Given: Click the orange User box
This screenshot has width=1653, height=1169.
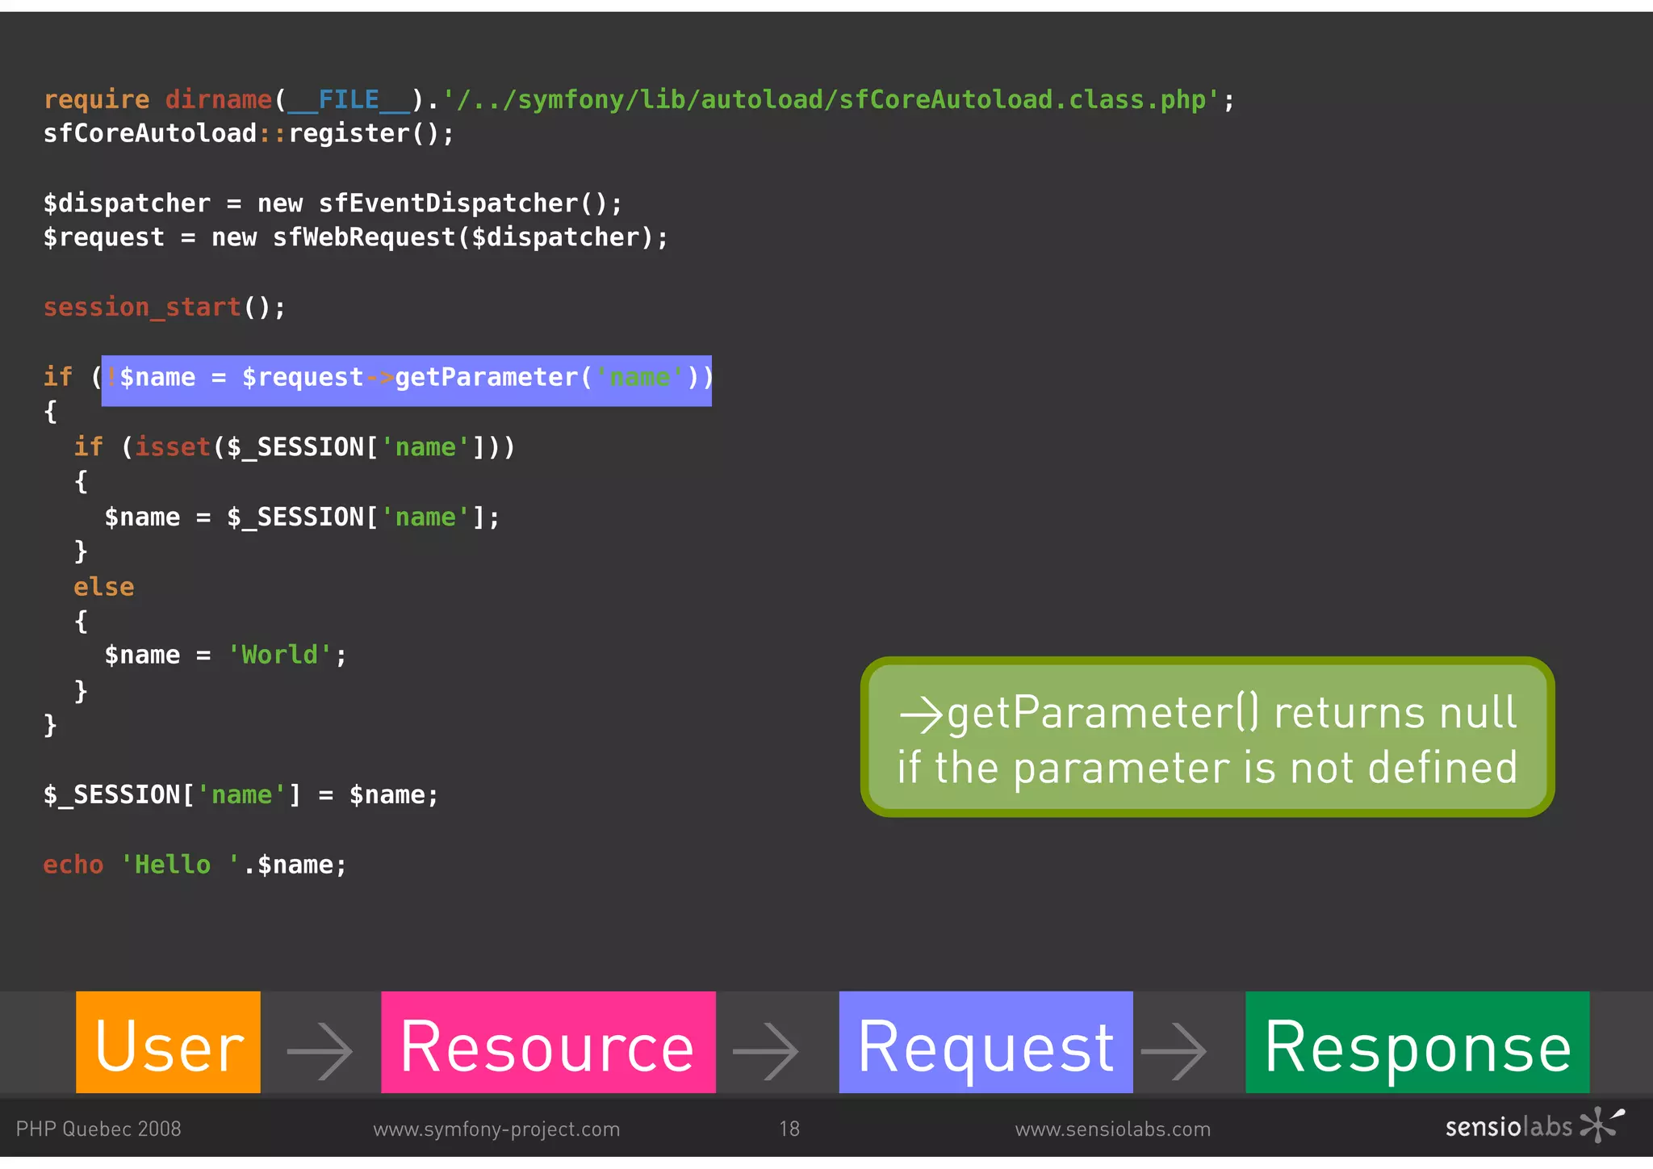Looking at the screenshot, I should 168,1042.
